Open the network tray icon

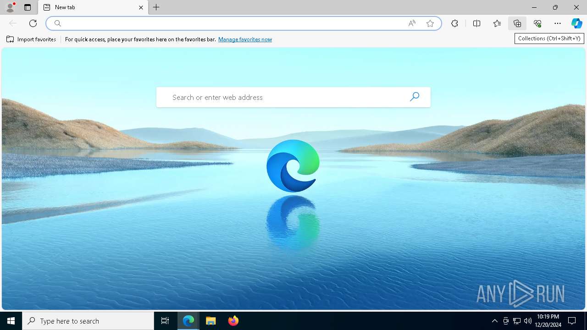pos(517,321)
